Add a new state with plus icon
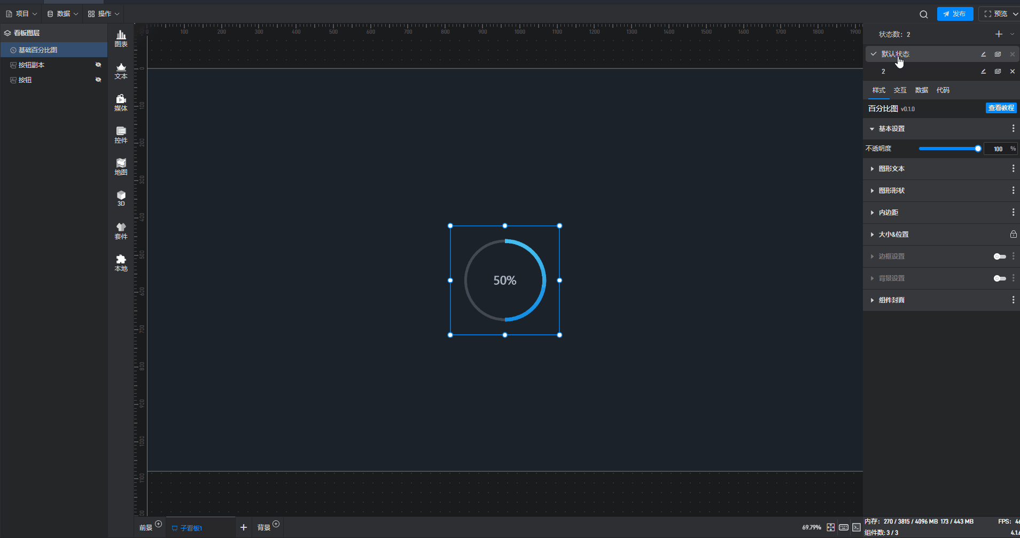This screenshot has height=538, width=1020. (x=999, y=34)
